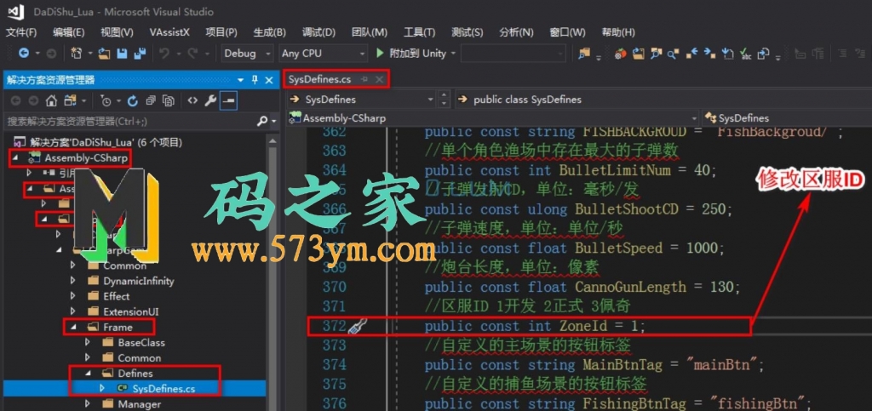Viewport: 872px width, 411px height.
Task: Click pending changes filter clock icon
Action: pyautogui.click(x=106, y=100)
